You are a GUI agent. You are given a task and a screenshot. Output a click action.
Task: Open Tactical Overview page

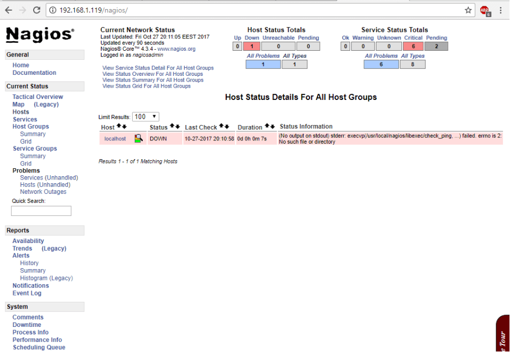[38, 97]
